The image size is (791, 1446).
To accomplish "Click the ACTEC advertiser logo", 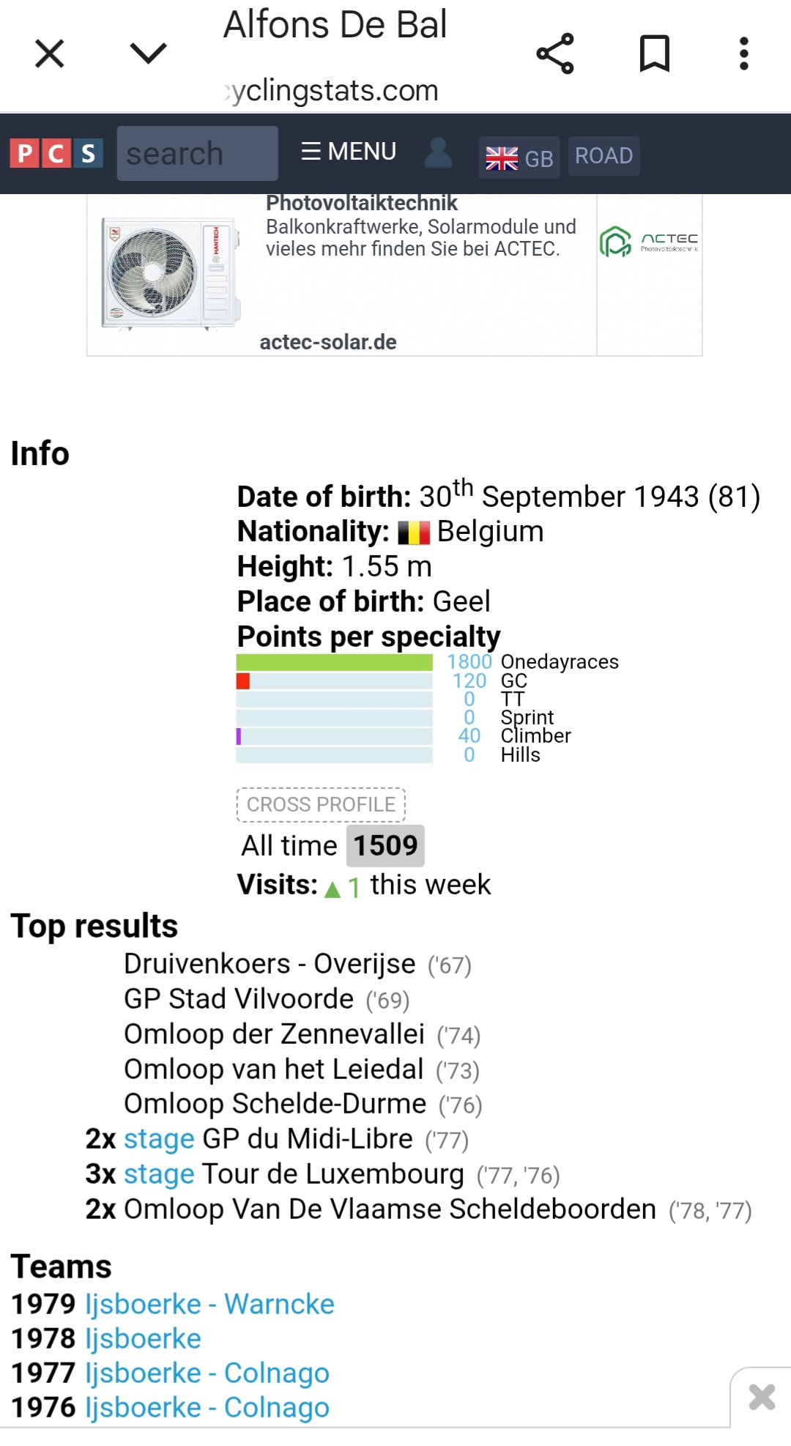I will point(649,242).
